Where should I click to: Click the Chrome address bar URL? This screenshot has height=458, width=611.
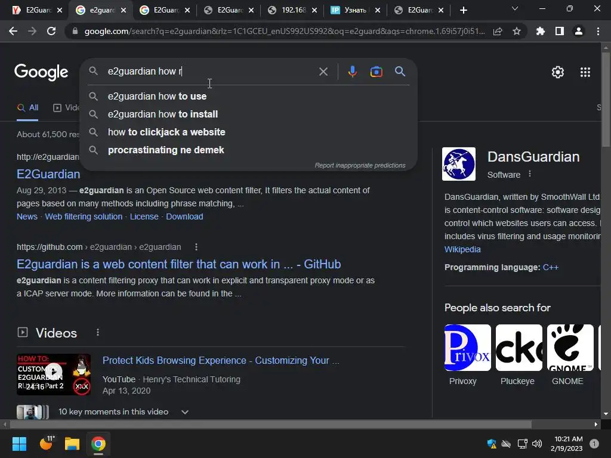click(285, 31)
